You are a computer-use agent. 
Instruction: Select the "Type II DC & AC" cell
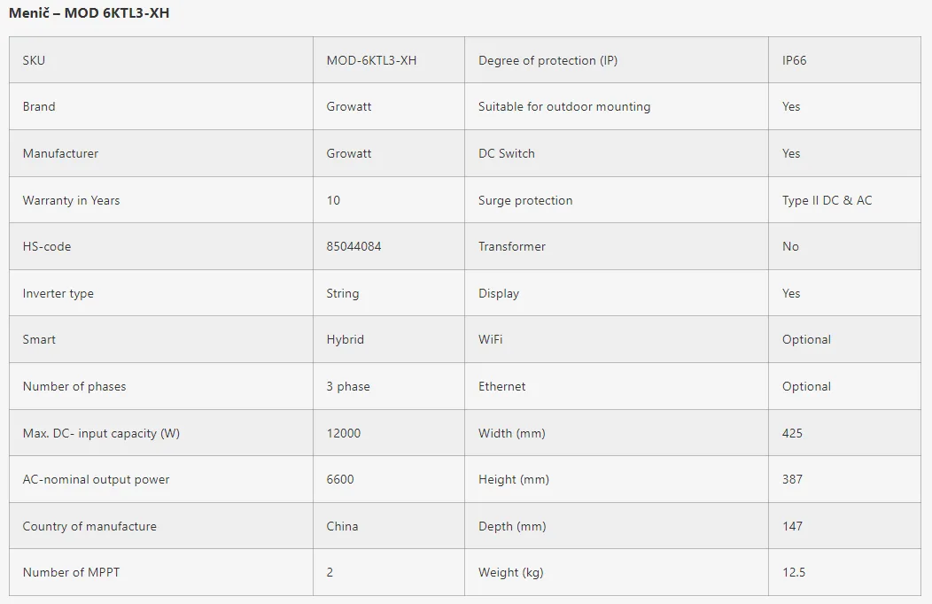pos(827,200)
